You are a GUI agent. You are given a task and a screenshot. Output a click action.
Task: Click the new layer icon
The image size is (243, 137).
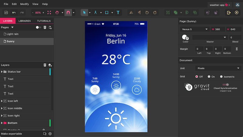pyautogui.click(x=50, y=65)
